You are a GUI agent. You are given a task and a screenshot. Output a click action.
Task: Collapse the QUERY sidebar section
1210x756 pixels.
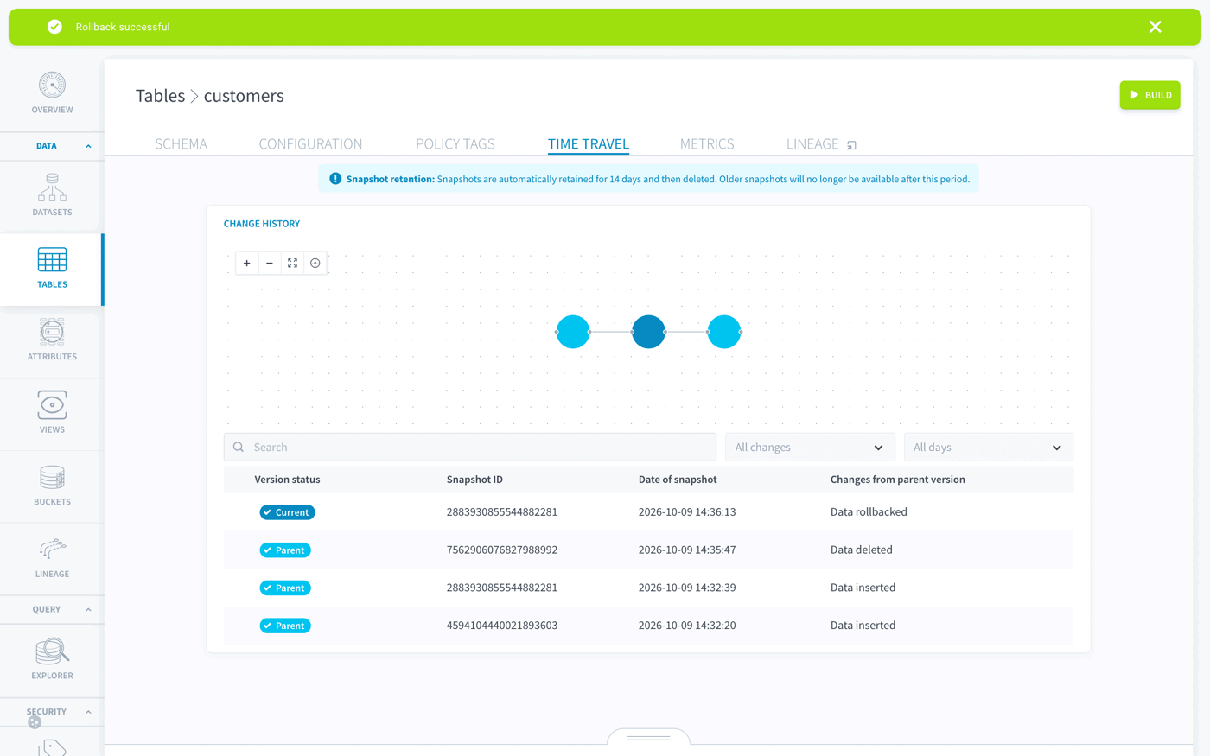click(88, 610)
